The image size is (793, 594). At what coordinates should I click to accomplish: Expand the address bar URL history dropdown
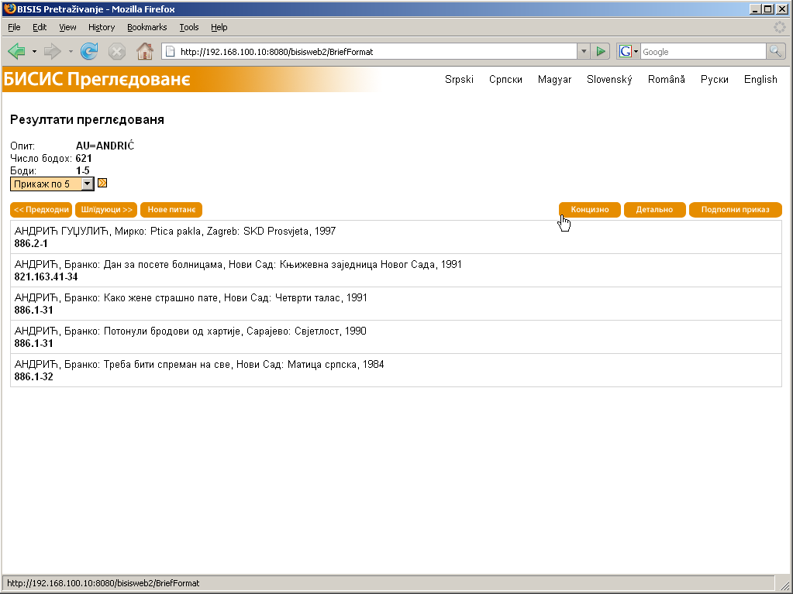(584, 51)
